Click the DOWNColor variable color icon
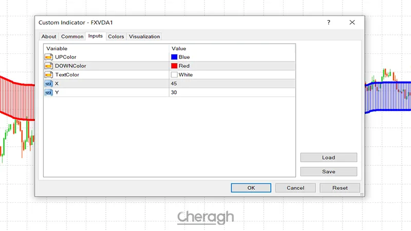411x231 pixels. click(49, 66)
